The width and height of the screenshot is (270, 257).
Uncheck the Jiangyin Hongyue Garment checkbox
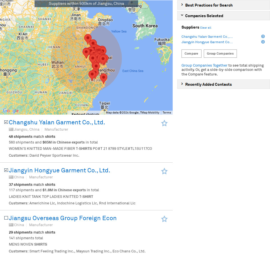pos(6,170)
